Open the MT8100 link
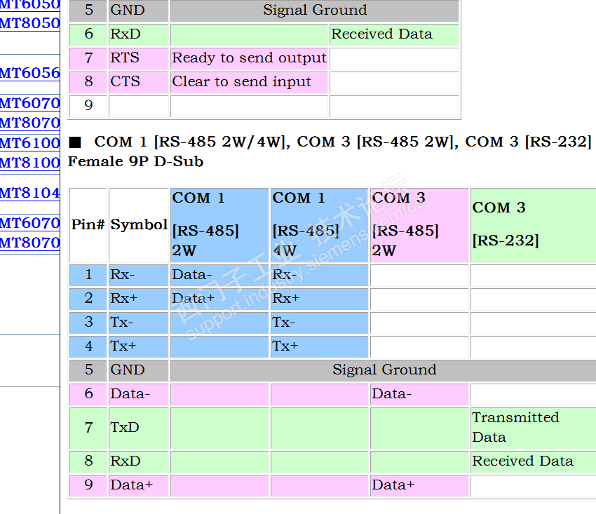596x514 pixels. 29,163
